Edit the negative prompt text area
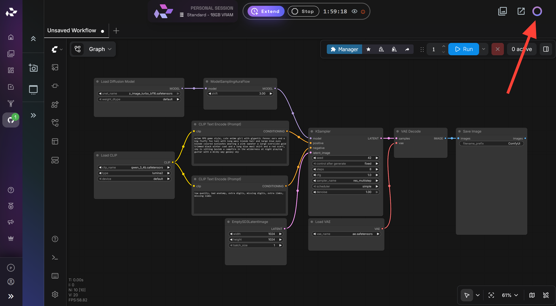The image size is (556, 306). coord(240,202)
